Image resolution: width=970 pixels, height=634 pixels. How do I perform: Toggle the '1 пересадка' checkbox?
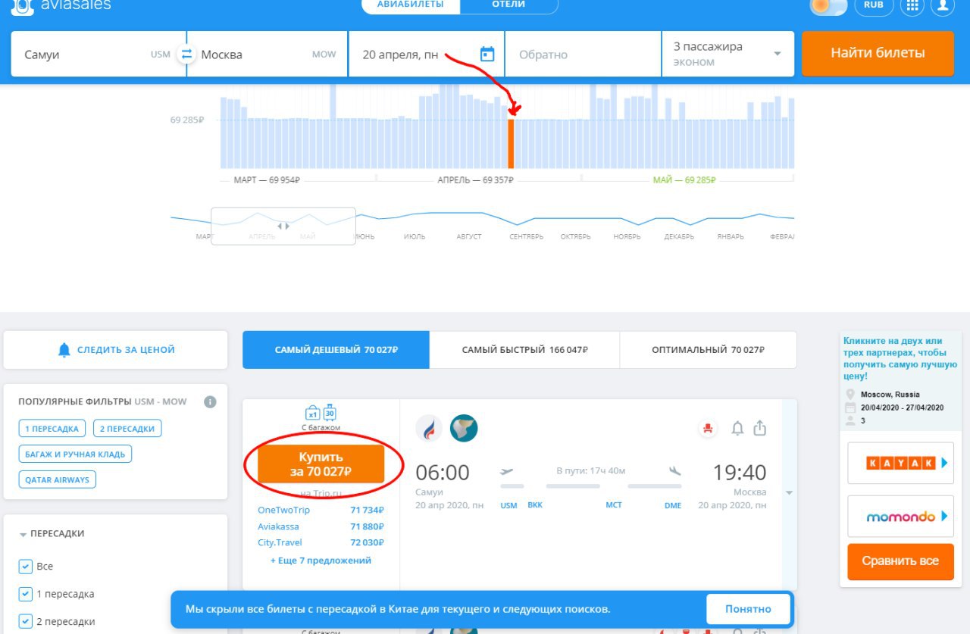(26, 594)
